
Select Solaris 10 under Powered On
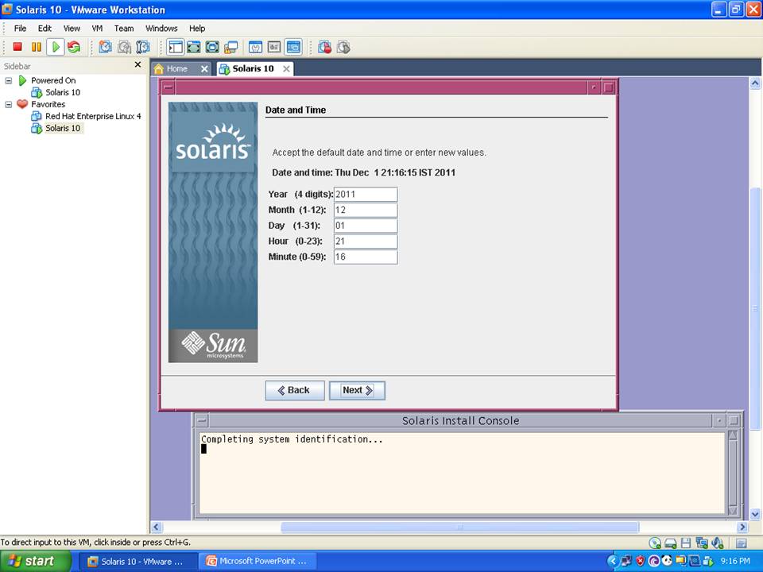(63, 92)
